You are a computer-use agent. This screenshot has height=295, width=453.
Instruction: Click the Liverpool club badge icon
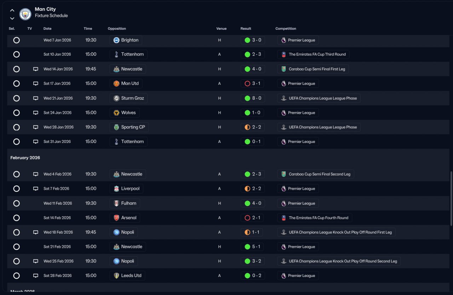tap(116, 189)
